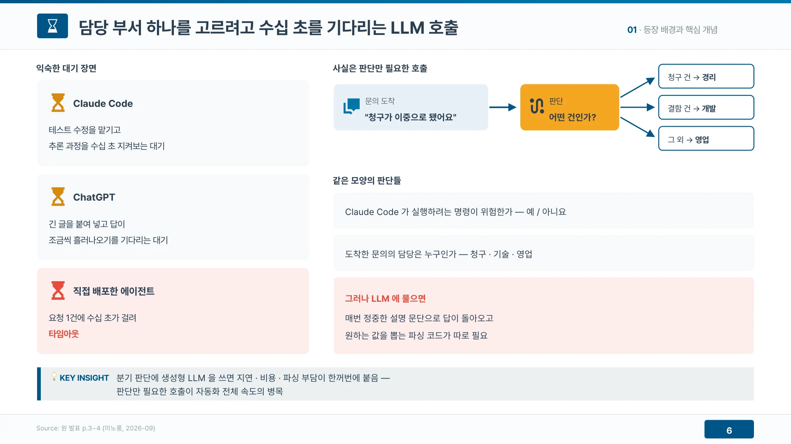The image size is (791, 444).
Task: Click the KEY INSIGHT label
Action: 84,378
